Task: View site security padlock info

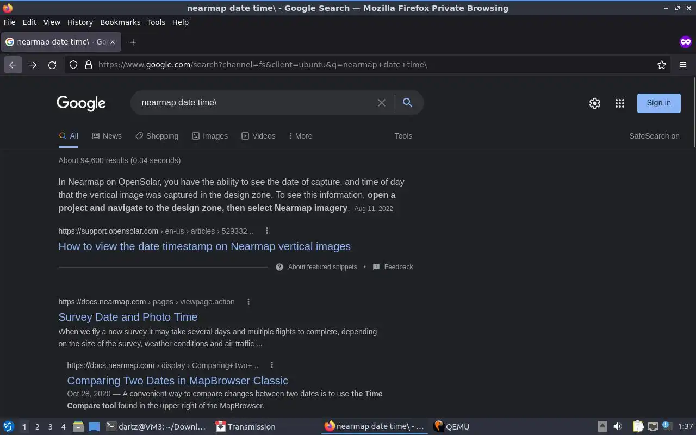Action: click(x=88, y=65)
